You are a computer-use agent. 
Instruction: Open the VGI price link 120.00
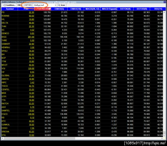[x=31, y=68]
